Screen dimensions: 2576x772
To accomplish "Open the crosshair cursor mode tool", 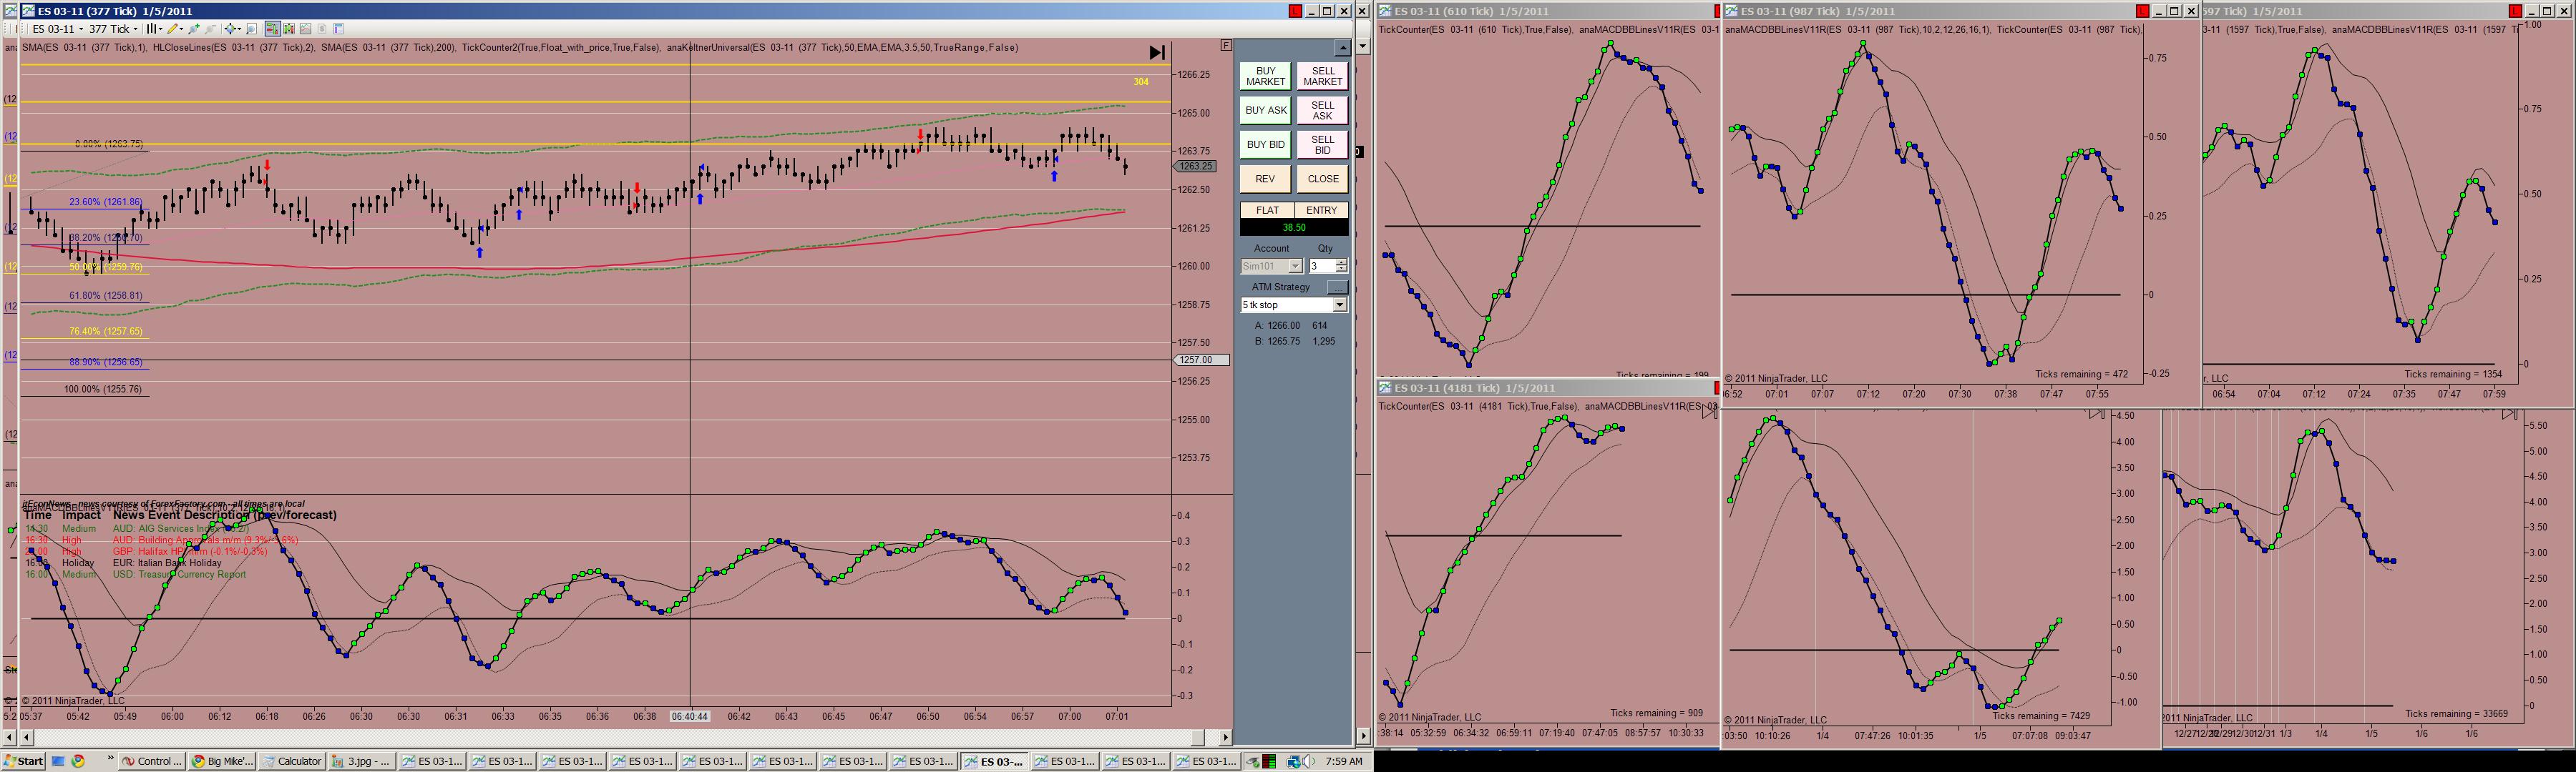I will (233, 29).
